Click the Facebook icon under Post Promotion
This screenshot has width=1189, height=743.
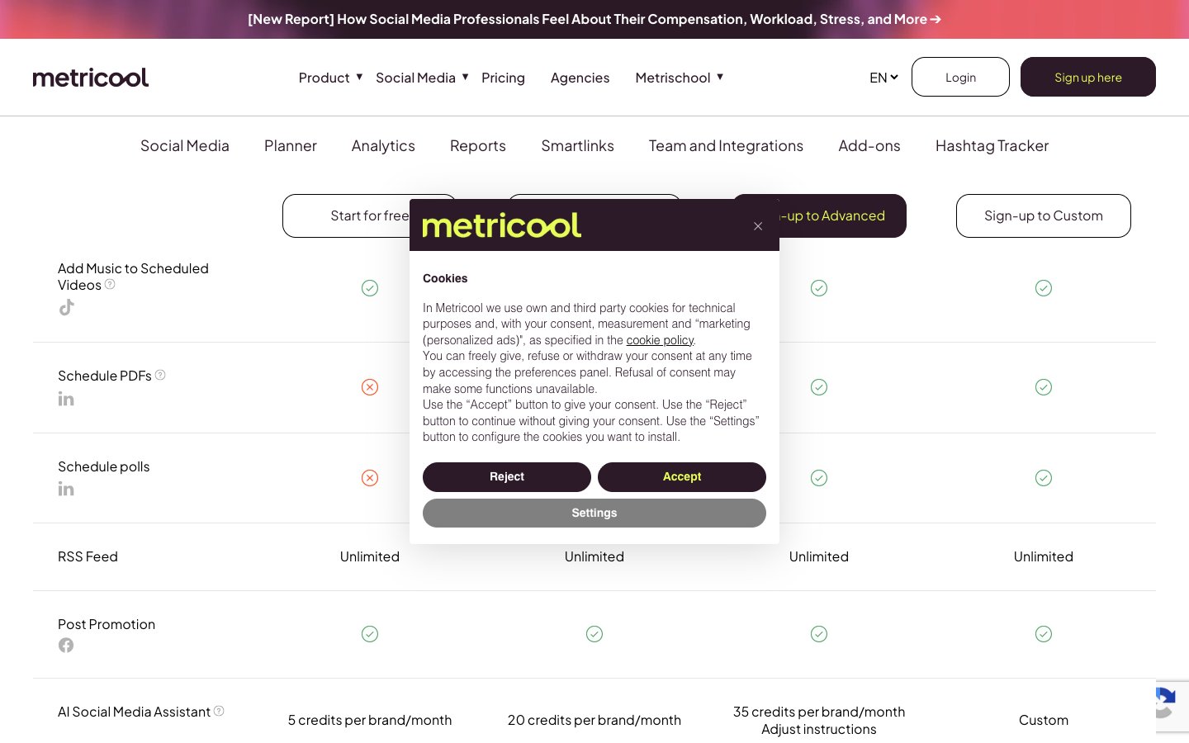point(66,646)
